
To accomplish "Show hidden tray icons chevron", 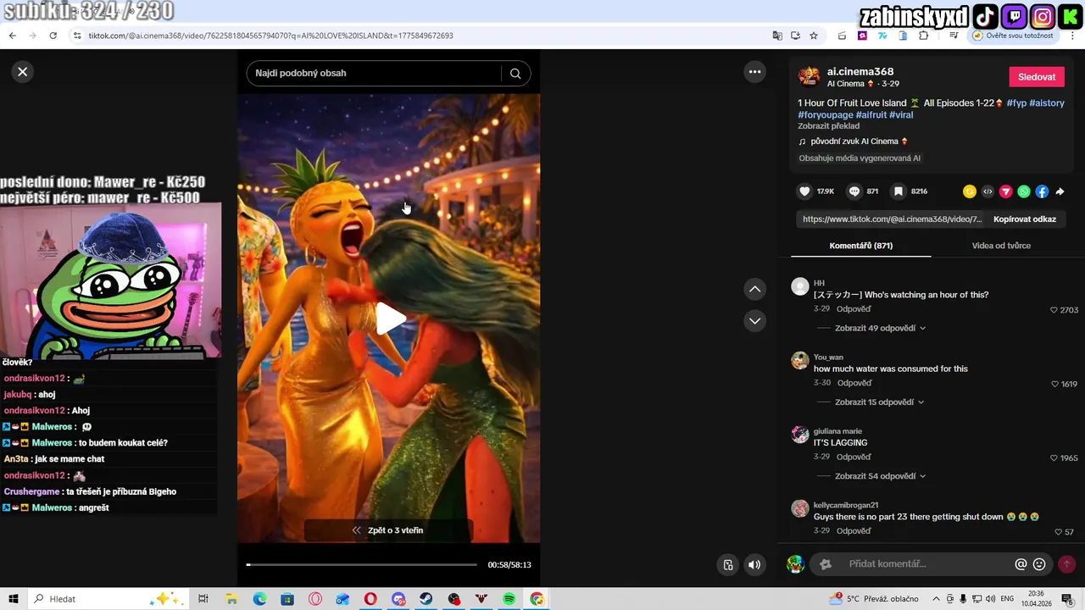I will pyautogui.click(x=935, y=599).
